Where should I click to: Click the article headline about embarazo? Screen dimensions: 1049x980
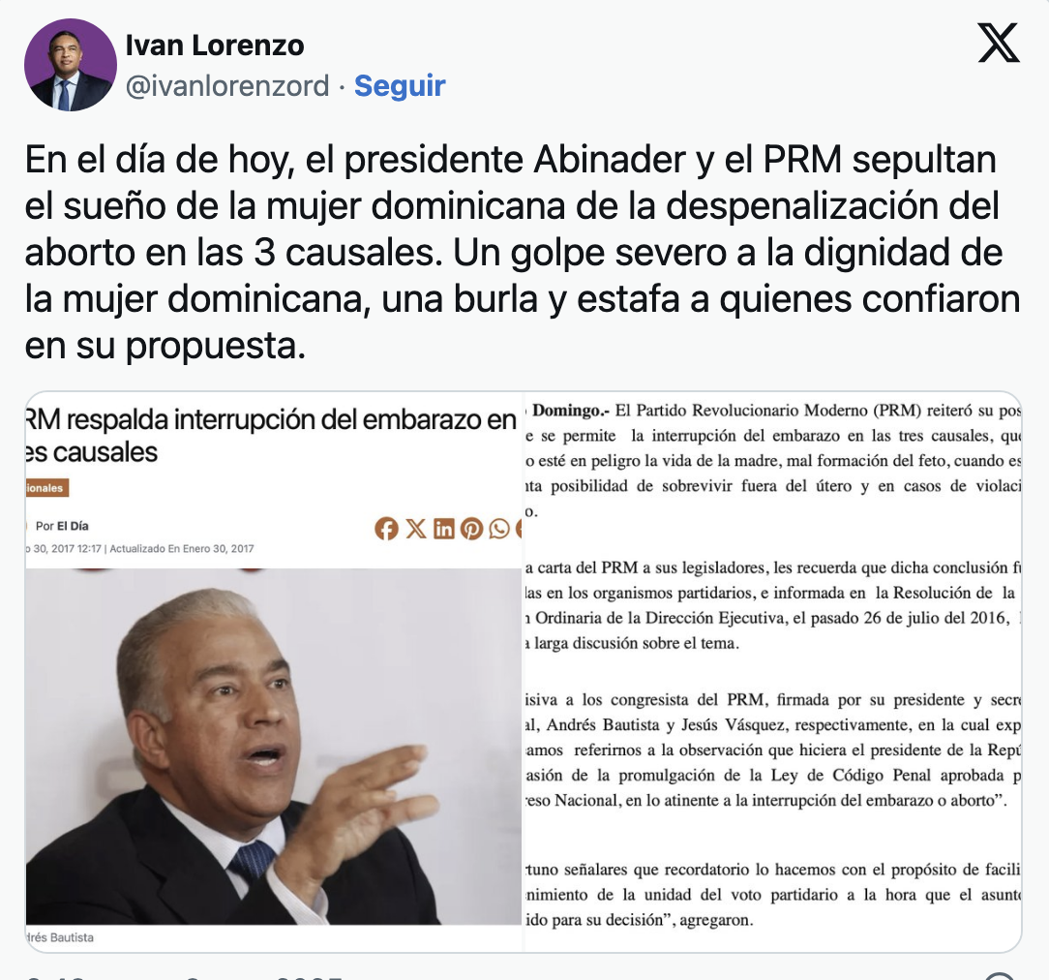pyautogui.click(x=271, y=436)
